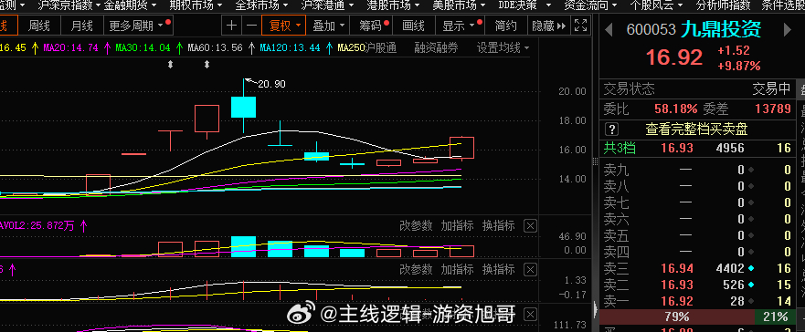This screenshot has height=332, width=805.
Task: Click 加指标 in second indicator panel
Action: click(457, 269)
